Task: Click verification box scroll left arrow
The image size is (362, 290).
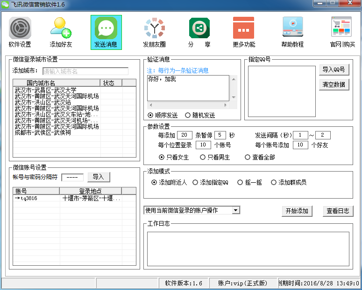Action: [151, 105]
